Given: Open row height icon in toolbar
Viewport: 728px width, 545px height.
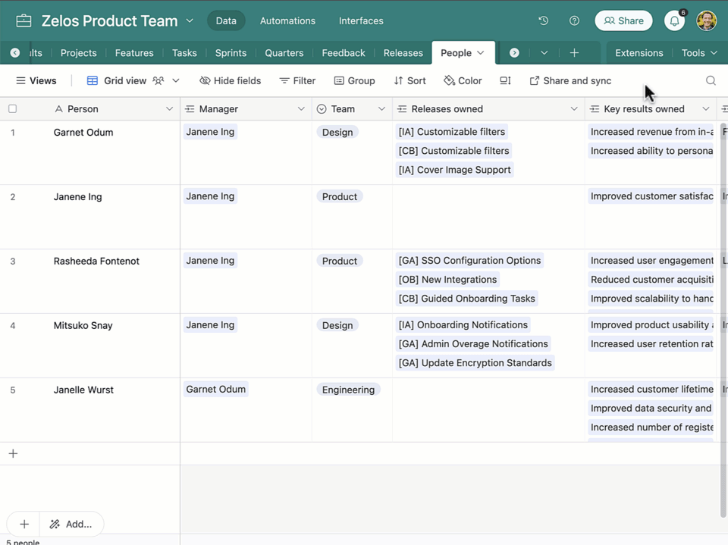Looking at the screenshot, I should tap(505, 80).
